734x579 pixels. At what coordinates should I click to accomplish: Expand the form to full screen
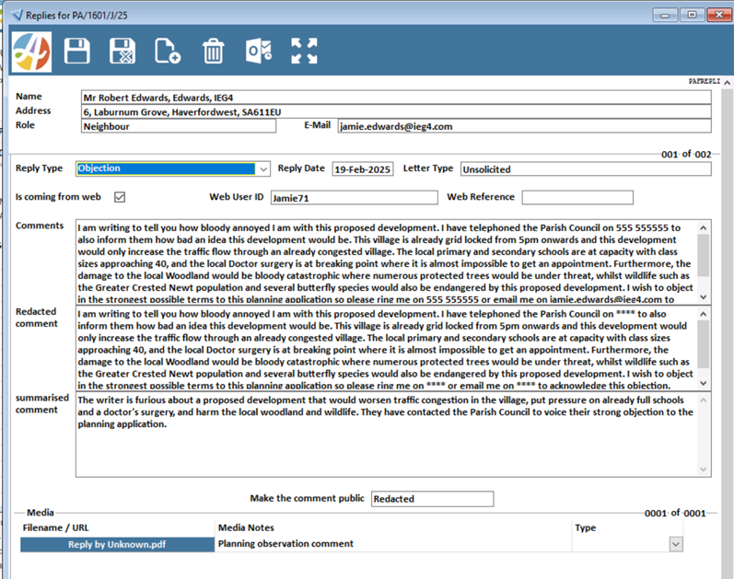(304, 51)
